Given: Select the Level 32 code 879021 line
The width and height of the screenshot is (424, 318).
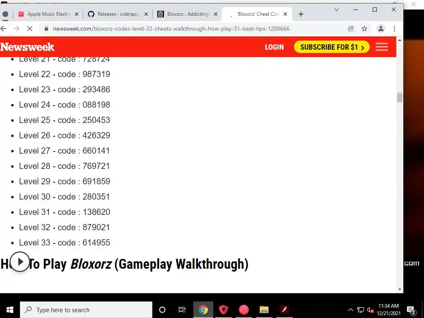Looking at the screenshot, I should tap(64, 227).
